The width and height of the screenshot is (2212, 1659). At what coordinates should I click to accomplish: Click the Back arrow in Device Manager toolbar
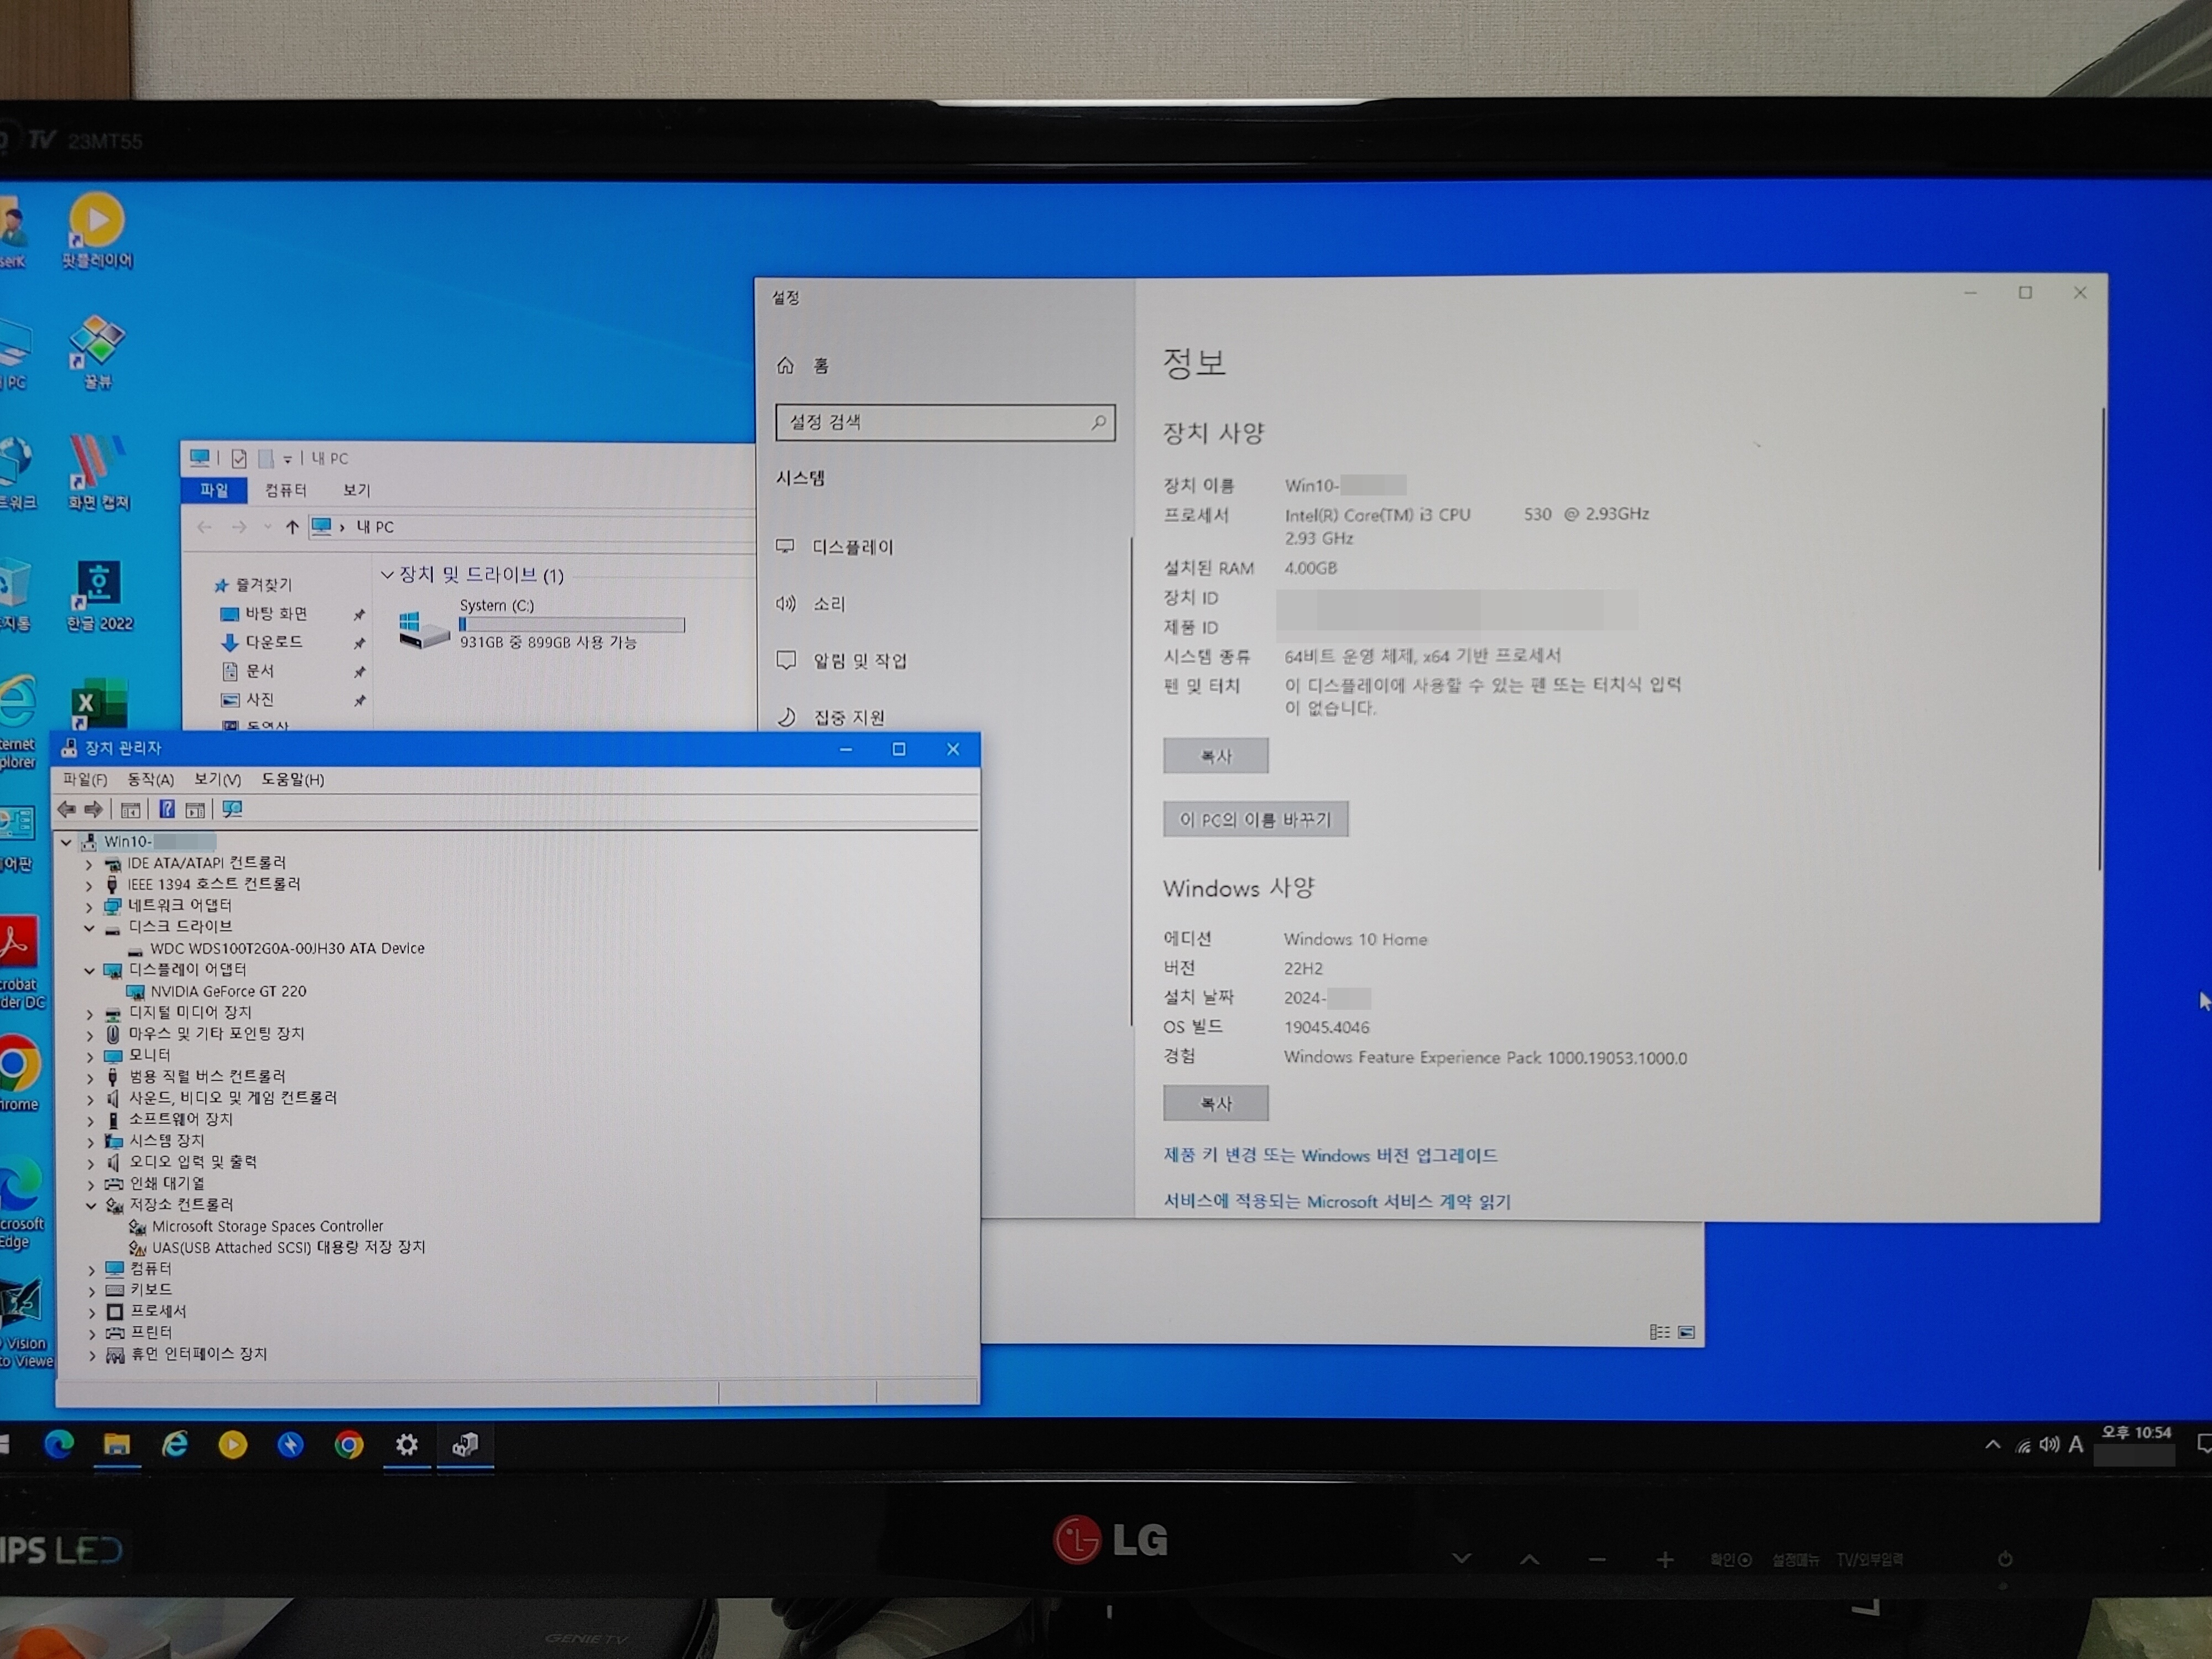pos(66,809)
